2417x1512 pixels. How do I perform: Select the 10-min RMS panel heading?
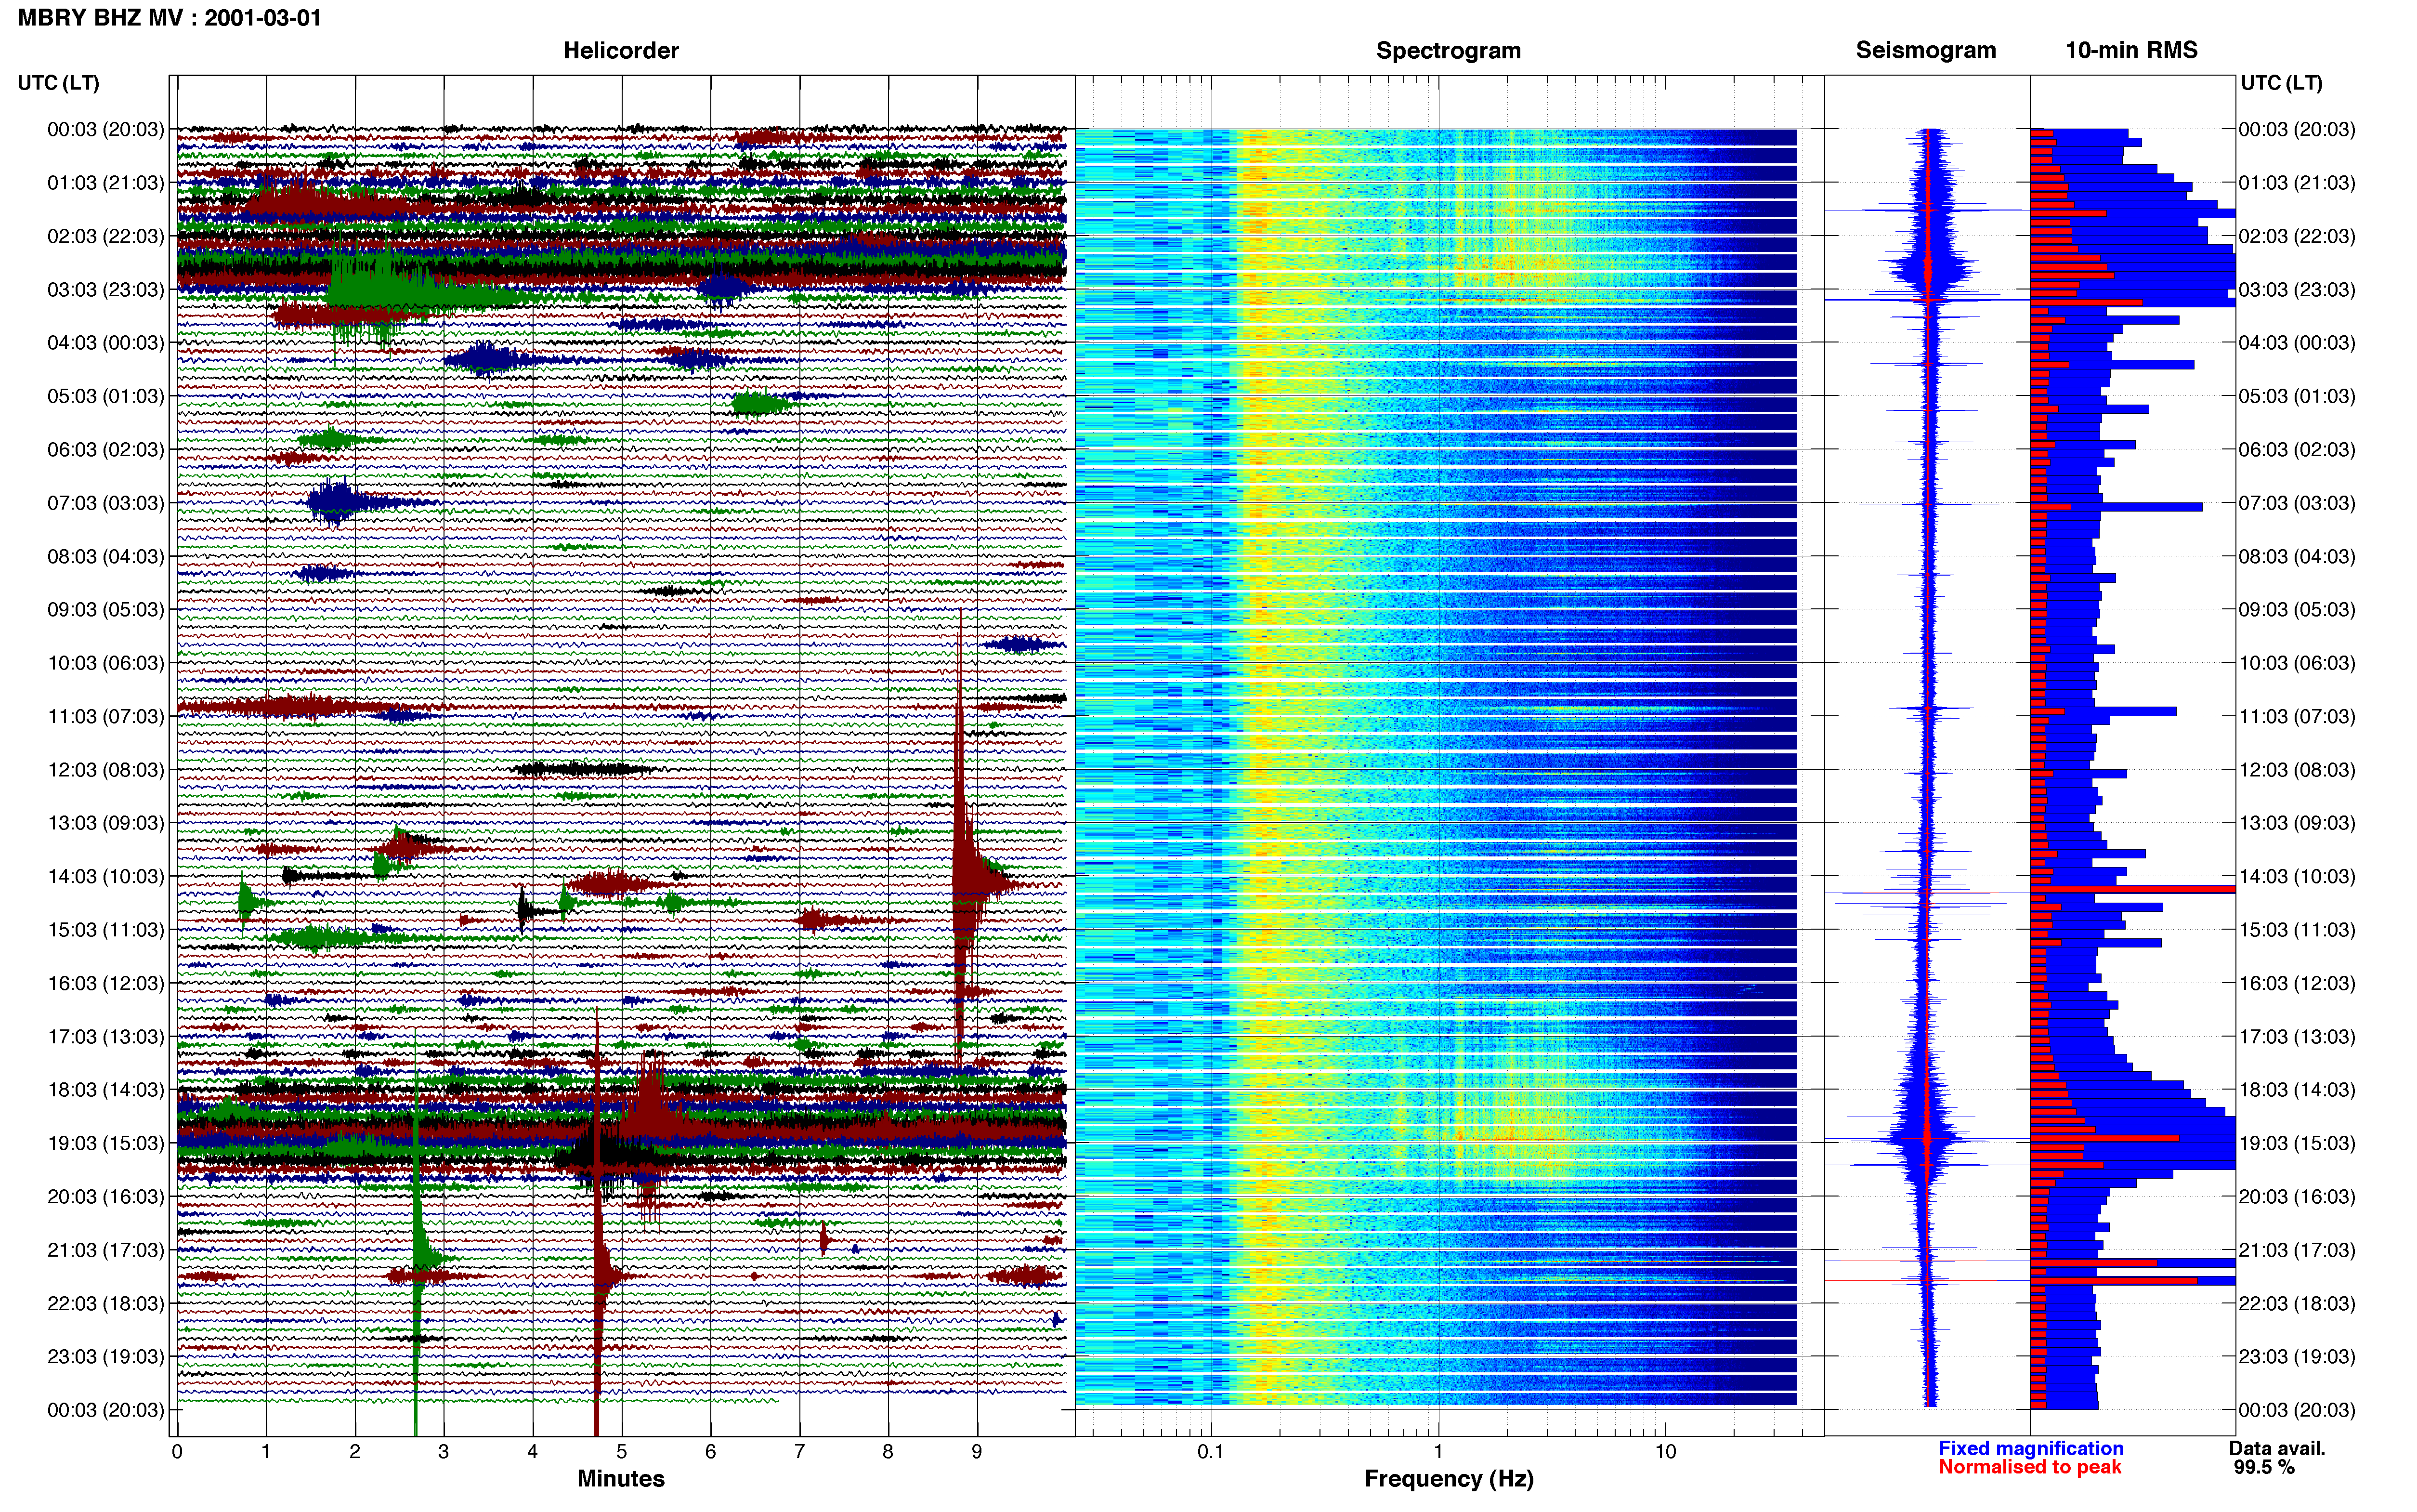2131,50
